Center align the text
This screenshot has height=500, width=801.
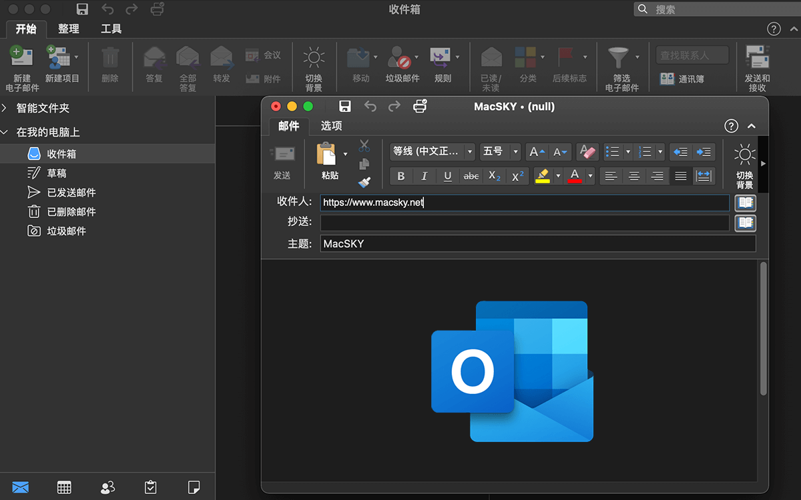(x=634, y=176)
